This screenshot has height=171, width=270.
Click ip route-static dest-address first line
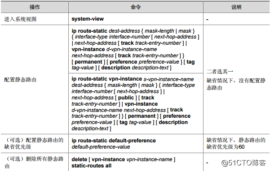(133, 31)
